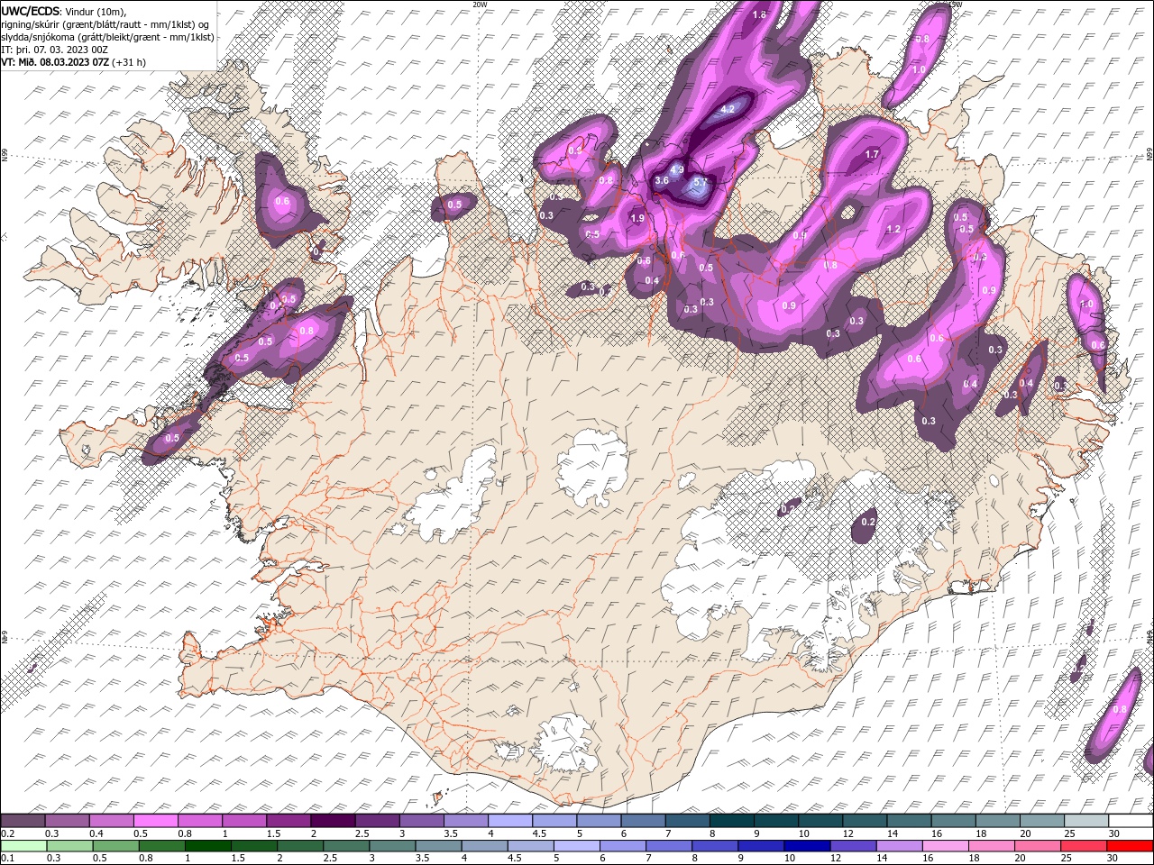Viewport: 1154px width, 865px height.
Task: Click the 'rigning/skúrir' legend description line
Action: click(x=105, y=23)
